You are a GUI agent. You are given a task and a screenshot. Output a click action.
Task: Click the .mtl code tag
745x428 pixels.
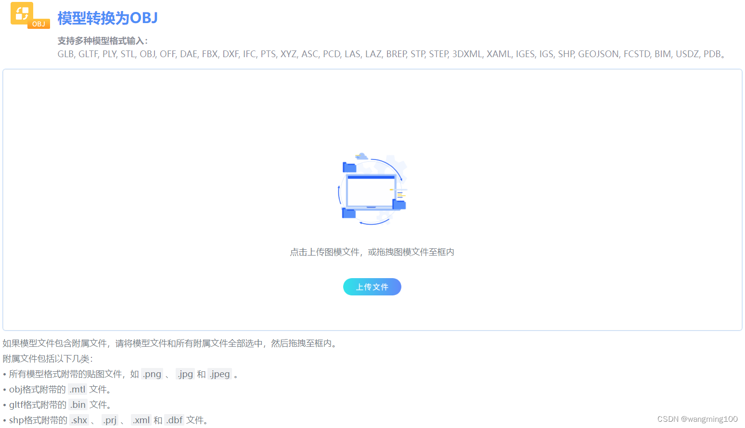click(77, 390)
